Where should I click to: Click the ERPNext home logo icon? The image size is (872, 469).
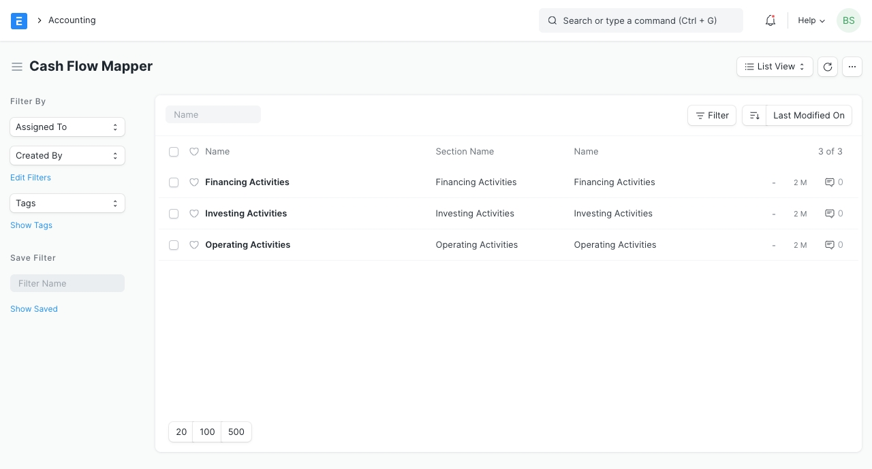point(19,20)
